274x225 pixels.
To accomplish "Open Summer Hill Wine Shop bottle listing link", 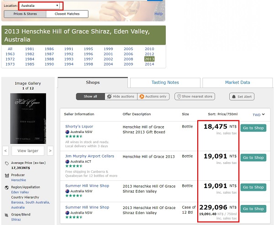I will click(x=87, y=186).
